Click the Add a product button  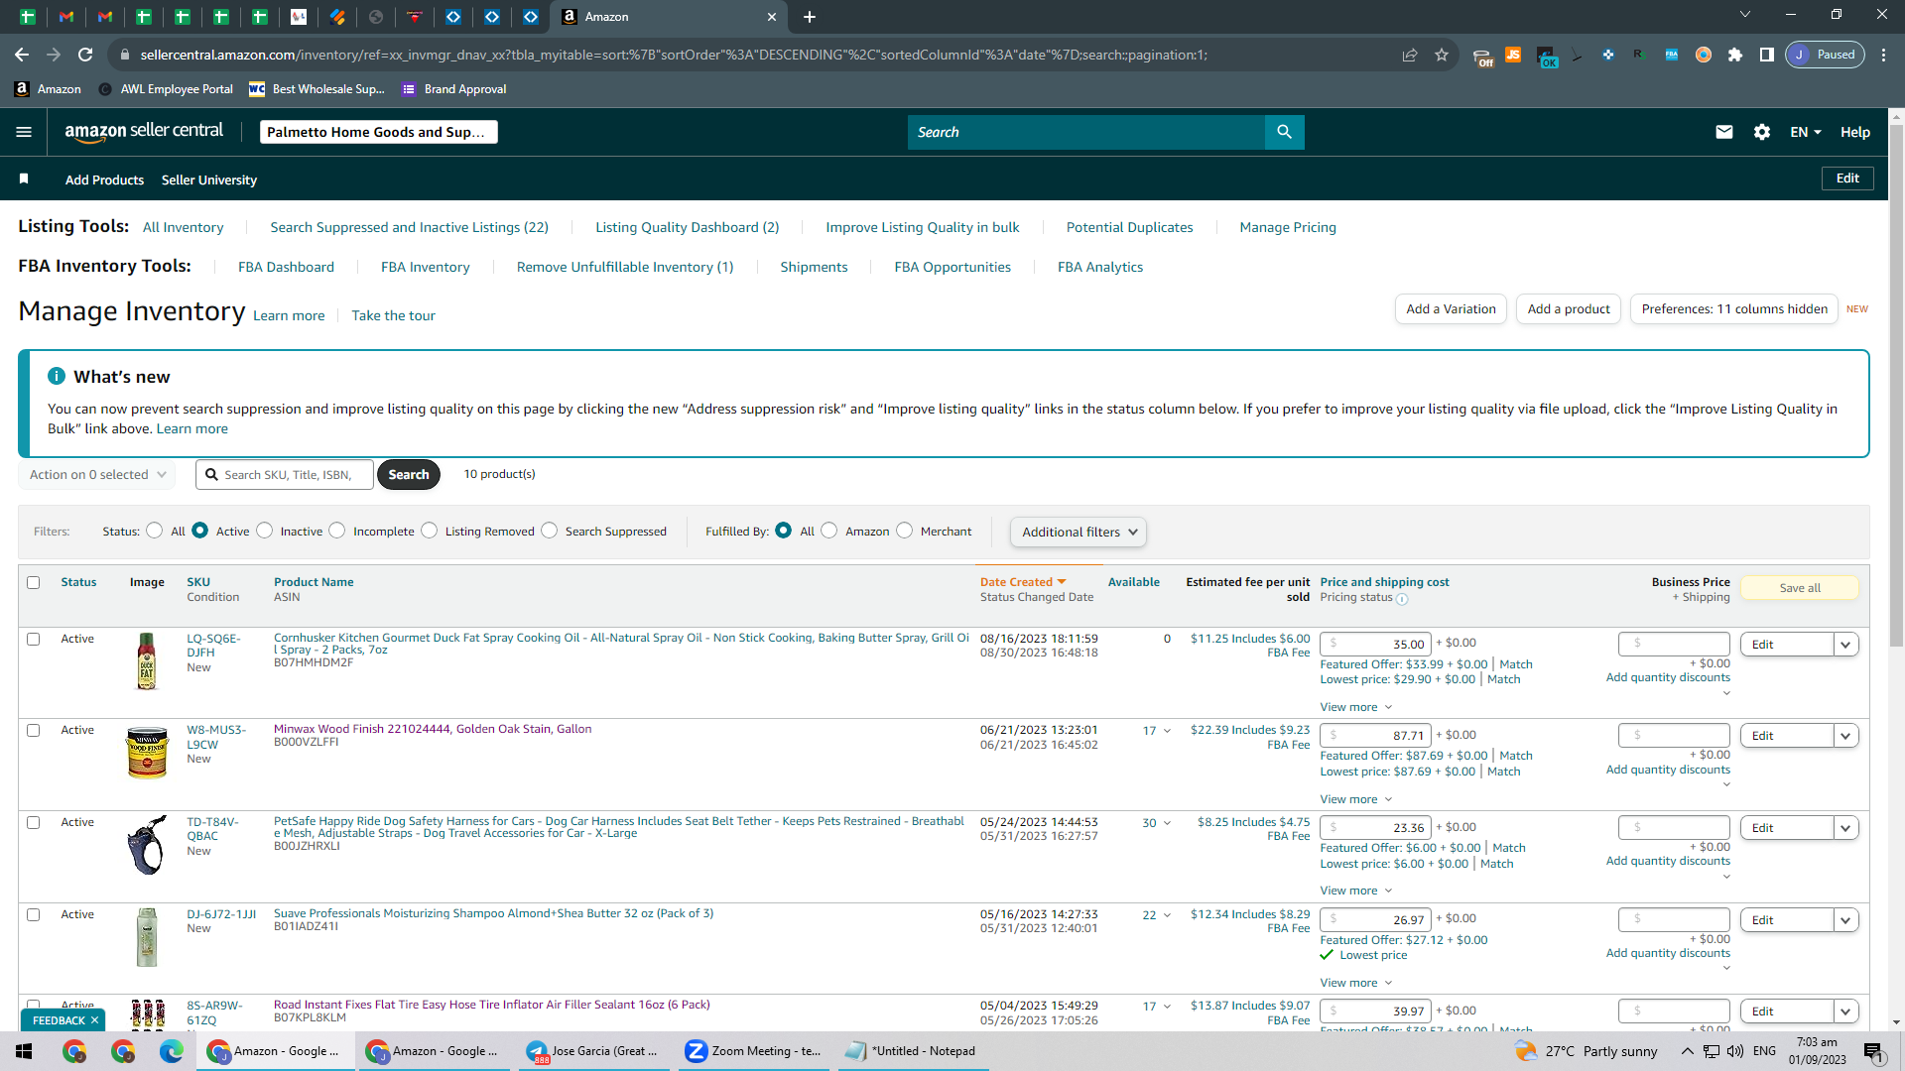click(1569, 309)
